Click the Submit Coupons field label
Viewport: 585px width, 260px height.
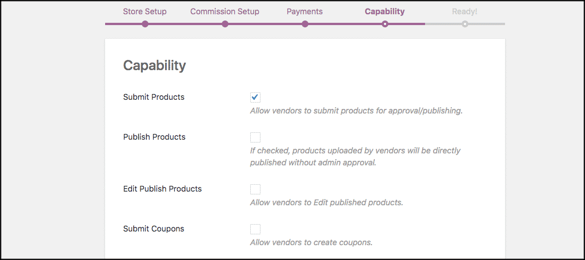coord(154,229)
